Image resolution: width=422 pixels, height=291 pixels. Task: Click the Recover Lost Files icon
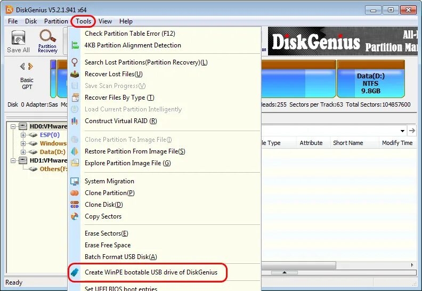point(75,74)
